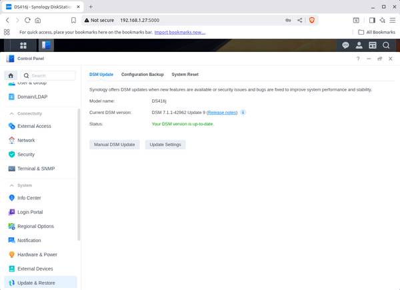Switch to the Configuration Backup tab

pos(142,75)
